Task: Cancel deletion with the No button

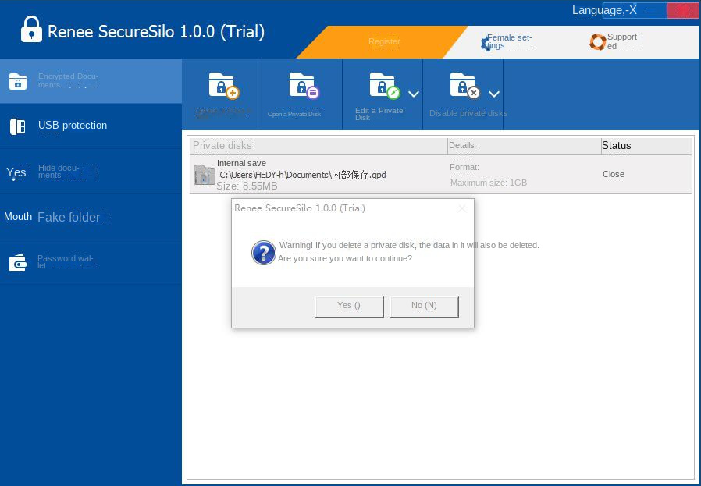Action: pos(424,306)
